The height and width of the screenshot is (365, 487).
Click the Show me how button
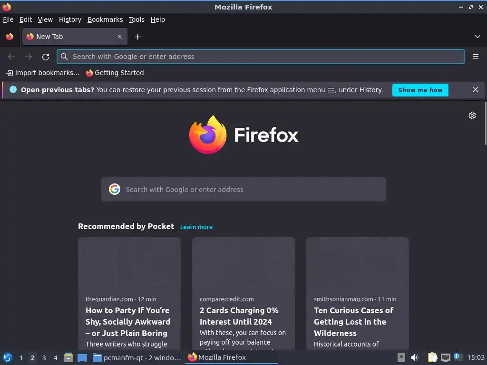coord(420,90)
